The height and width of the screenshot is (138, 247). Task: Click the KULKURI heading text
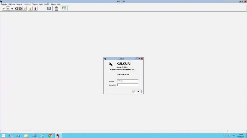(x=123, y=64)
